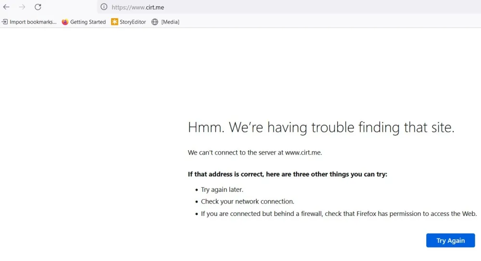Open the [Media] bookmark label

click(x=170, y=22)
